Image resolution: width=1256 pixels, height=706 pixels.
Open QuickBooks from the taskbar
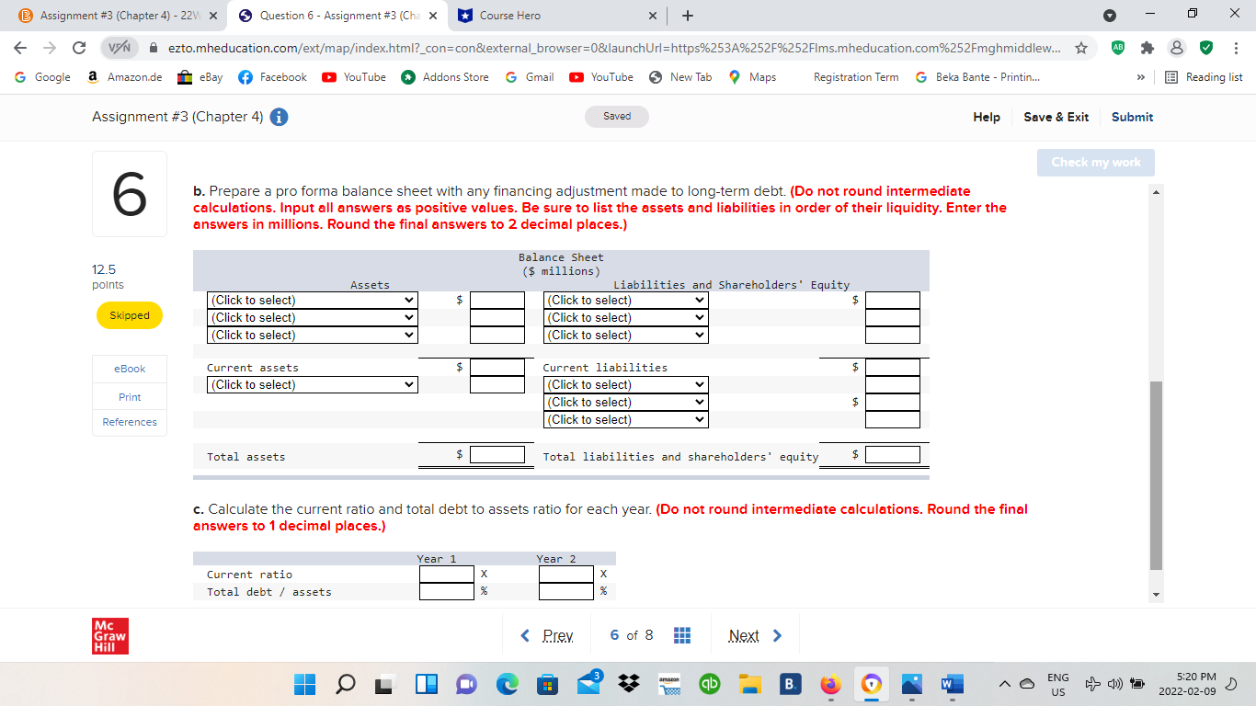point(709,684)
